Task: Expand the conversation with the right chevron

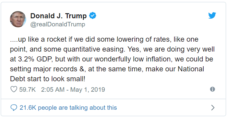Action: (213, 108)
